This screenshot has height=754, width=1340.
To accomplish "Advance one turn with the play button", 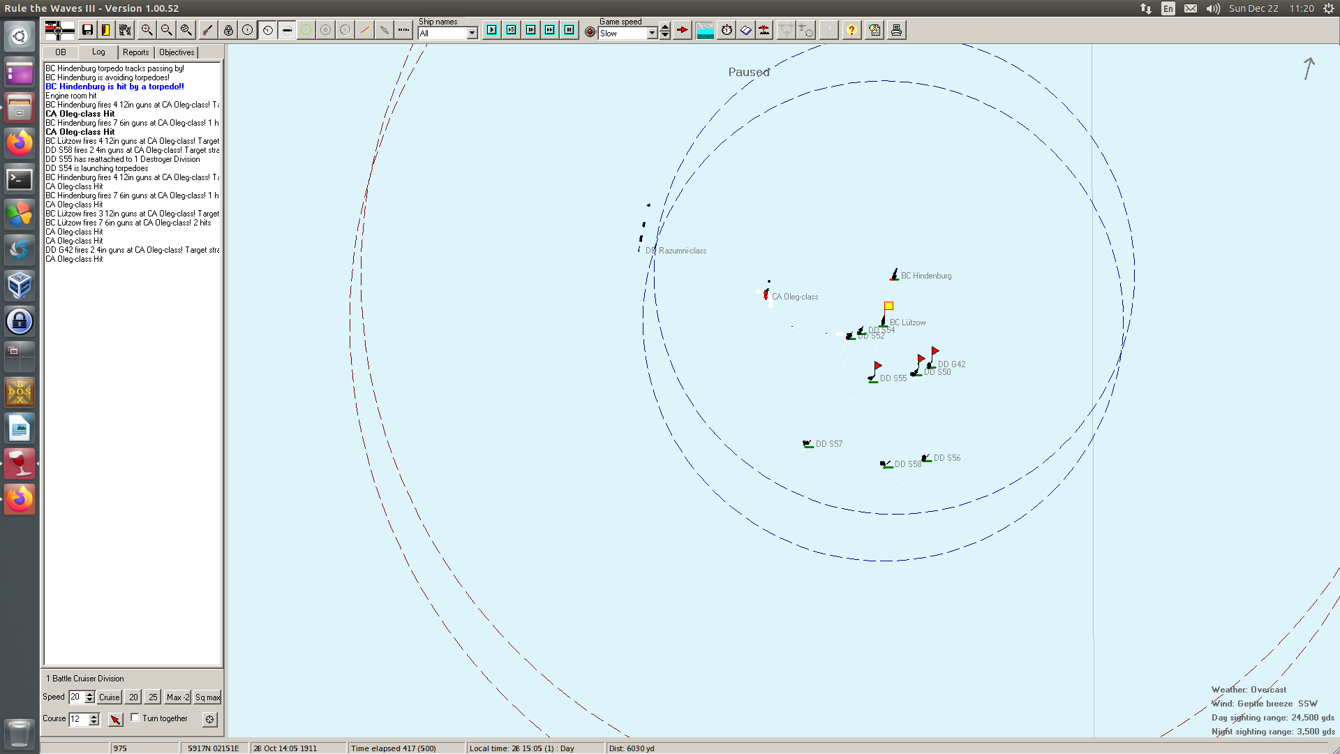I will 492,30.
